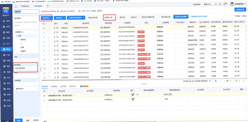Click the 售后业务配置 button

click(x=181, y=17)
